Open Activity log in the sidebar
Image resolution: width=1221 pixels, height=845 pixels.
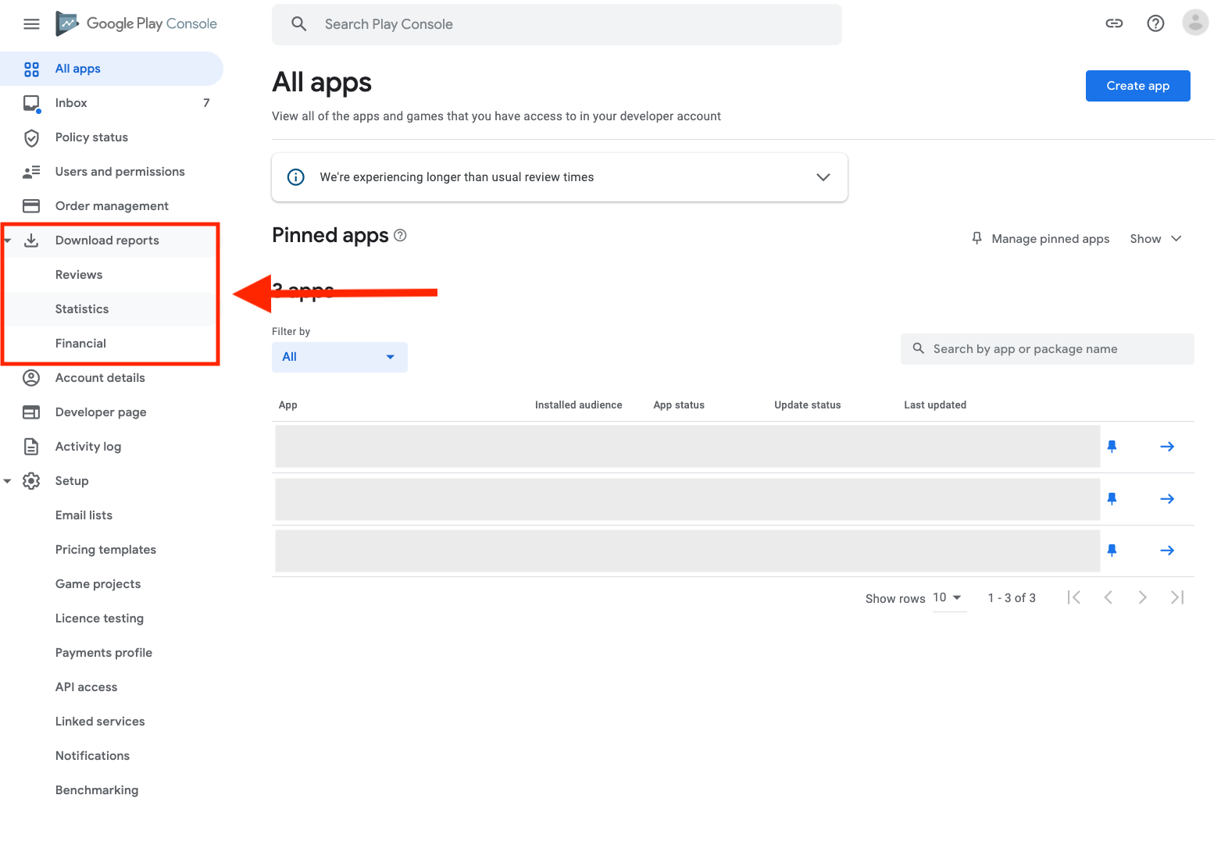pos(112,447)
